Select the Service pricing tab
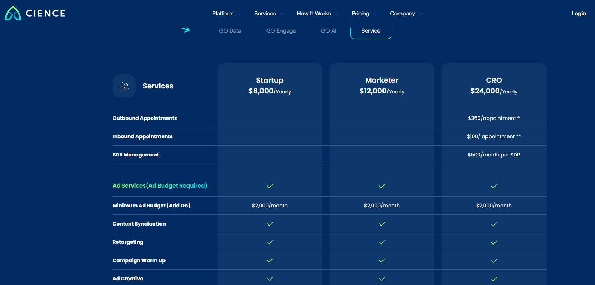This screenshot has height=285, width=595. pyautogui.click(x=371, y=31)
